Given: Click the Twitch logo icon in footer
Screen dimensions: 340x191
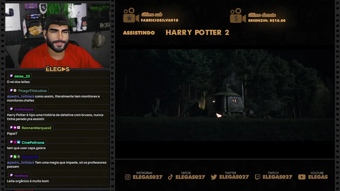Looking at the screenshot, I should coord(257,177).
